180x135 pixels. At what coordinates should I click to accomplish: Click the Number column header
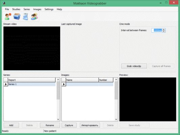click(106, 80)
